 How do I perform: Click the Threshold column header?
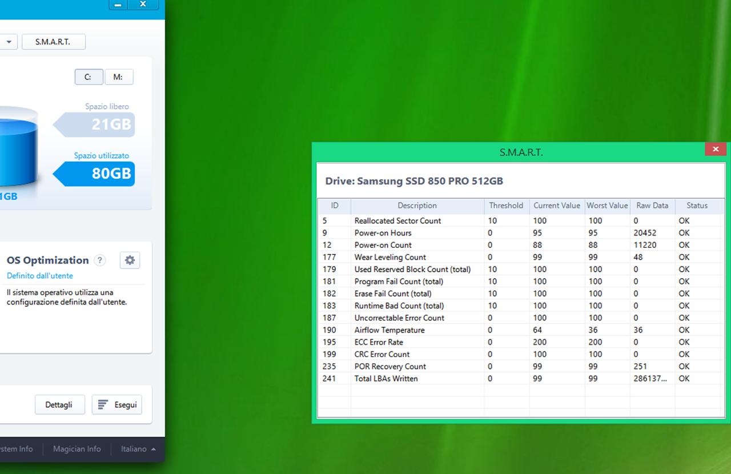click(506, 206)
